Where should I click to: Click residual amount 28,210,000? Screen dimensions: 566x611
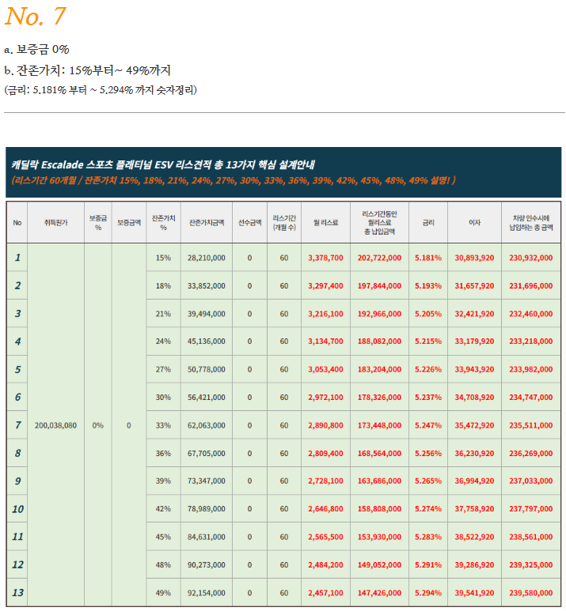click(207, 258)
